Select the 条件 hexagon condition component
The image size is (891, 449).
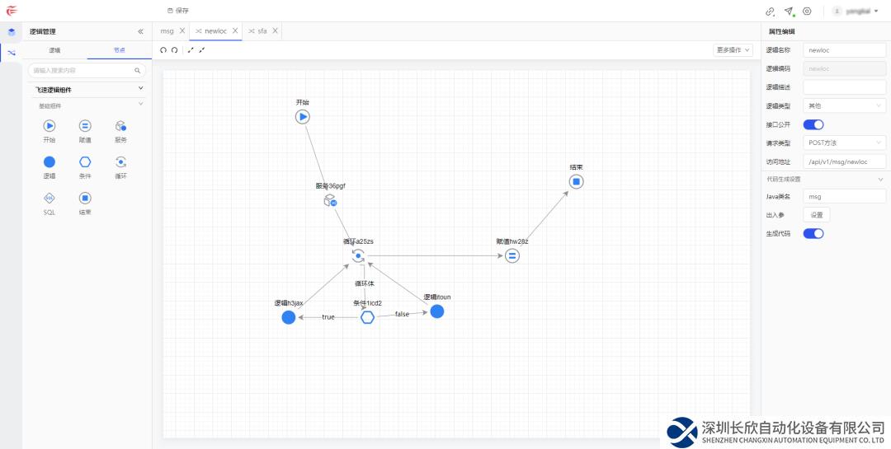coord(85,162)
